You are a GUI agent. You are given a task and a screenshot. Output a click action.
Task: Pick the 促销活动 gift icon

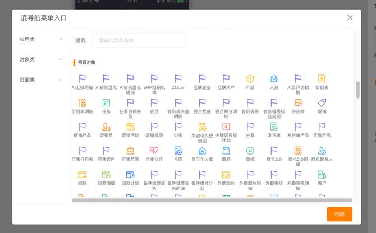point(130,127)
